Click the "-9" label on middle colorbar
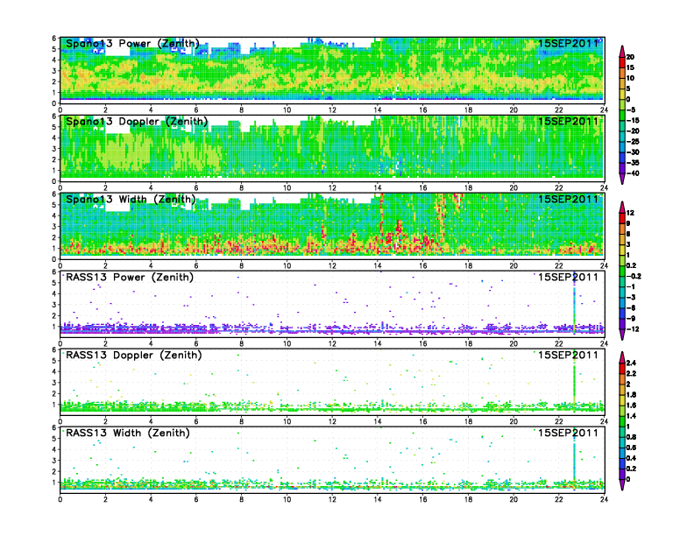The height and width of the screenshot is (536, 694). click(631, 319)
